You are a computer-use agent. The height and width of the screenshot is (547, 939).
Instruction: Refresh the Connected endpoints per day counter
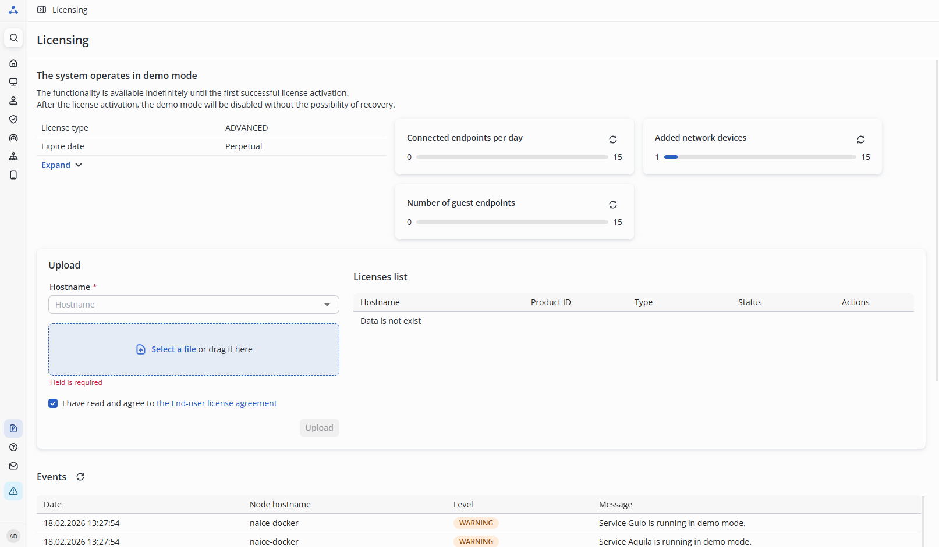click(x=613, y=140)
